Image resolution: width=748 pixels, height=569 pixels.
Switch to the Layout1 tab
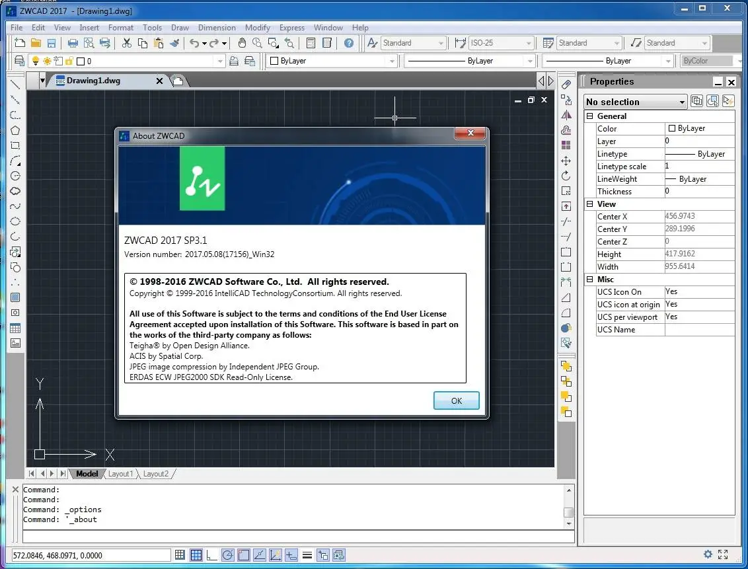pyautogui.click(x=121, y=474)
